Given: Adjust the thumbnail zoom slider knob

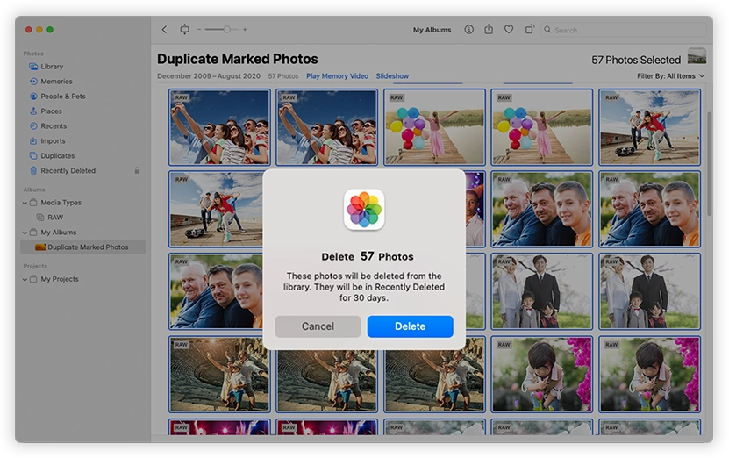Looking at the screenshot, I should coord(227,29).
